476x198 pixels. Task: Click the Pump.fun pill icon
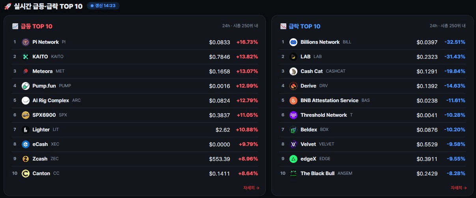pos(26,86)
